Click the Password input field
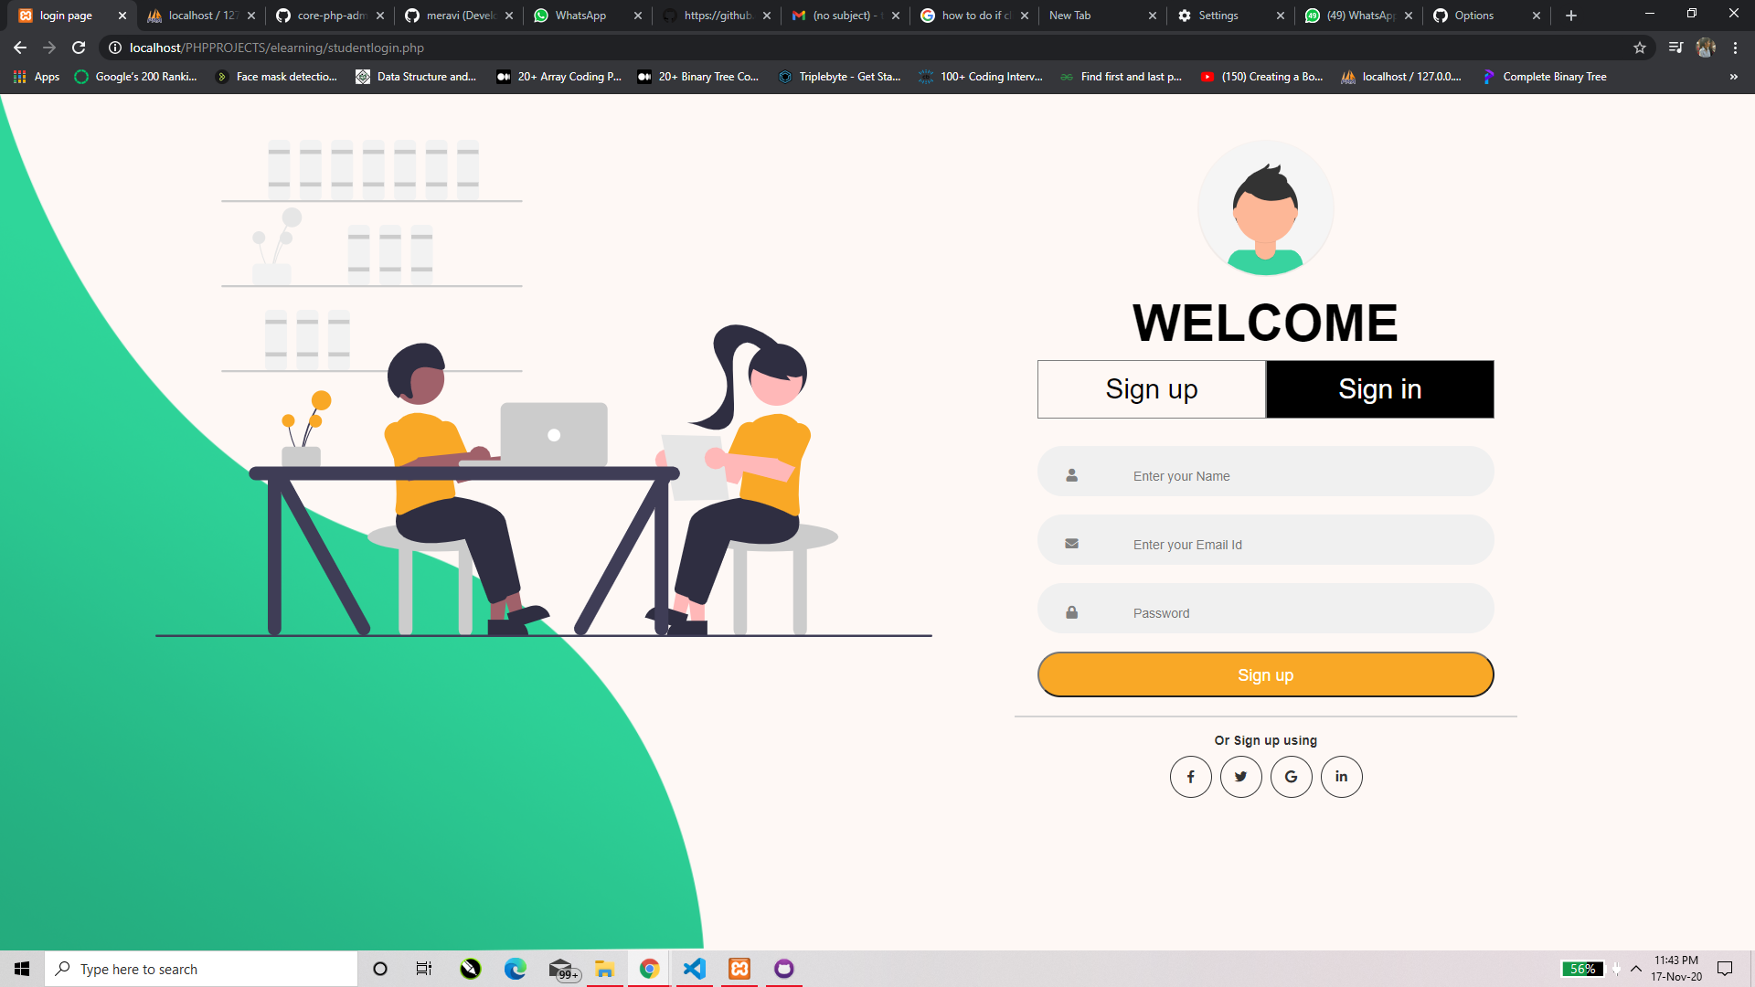 tap(1265, 612)
